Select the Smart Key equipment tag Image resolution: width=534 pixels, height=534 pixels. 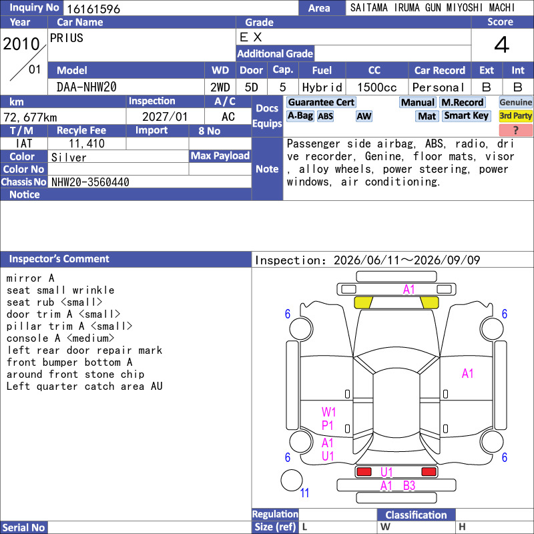point(466,115)
